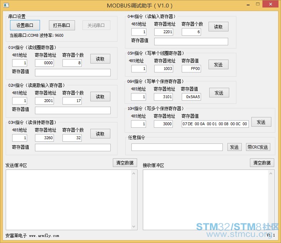Focus 04H register count field 6
This screenshot has height=243, width=281.
(191, 32)
